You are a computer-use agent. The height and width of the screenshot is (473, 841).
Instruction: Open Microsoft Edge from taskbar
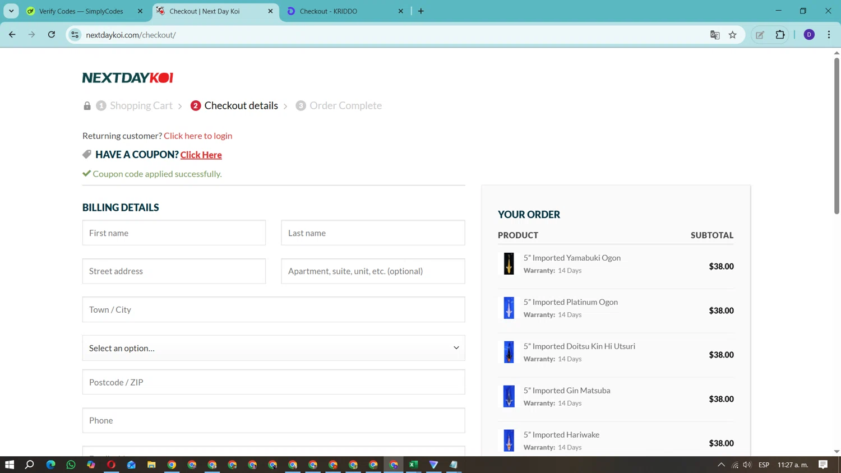coord(51,465)
